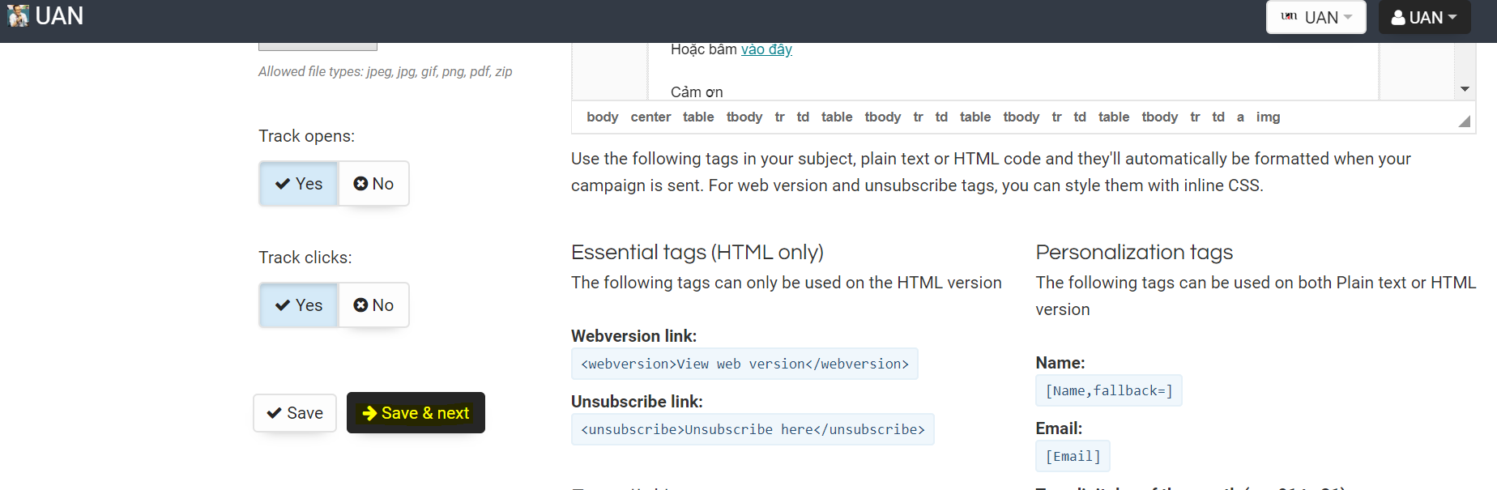Click the Save button

point(295,413)
